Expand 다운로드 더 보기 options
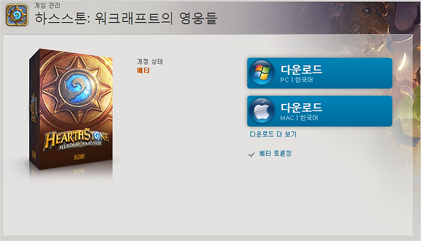The image size is (421, 241). pos(273,134)
